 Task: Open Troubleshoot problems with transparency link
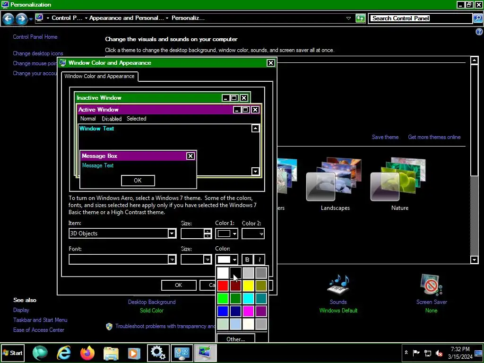(x=165, y=326)
